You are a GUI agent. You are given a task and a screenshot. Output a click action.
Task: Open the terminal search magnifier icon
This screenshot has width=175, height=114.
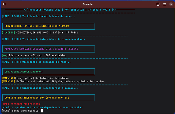click(x=5, y=4)
